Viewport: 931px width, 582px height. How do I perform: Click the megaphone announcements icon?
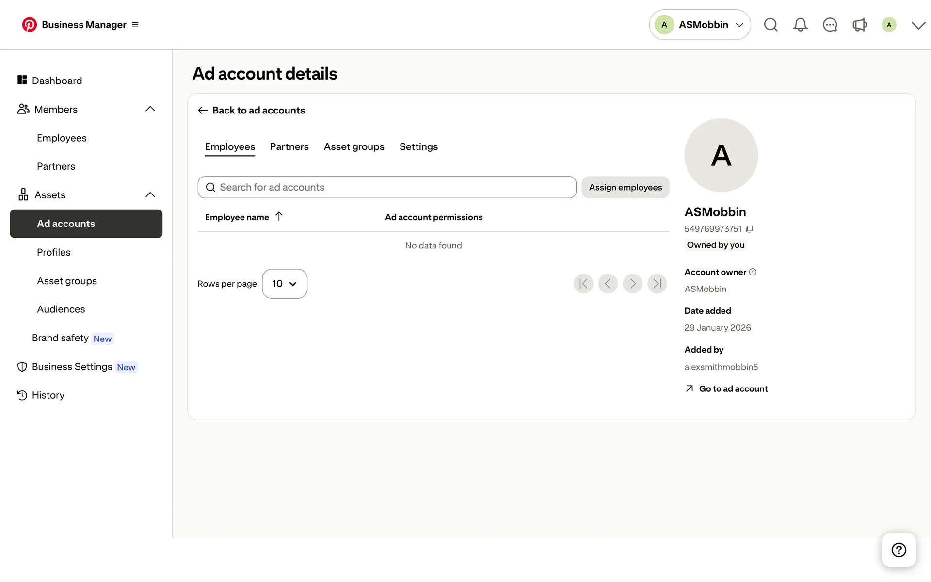[859, 25]
